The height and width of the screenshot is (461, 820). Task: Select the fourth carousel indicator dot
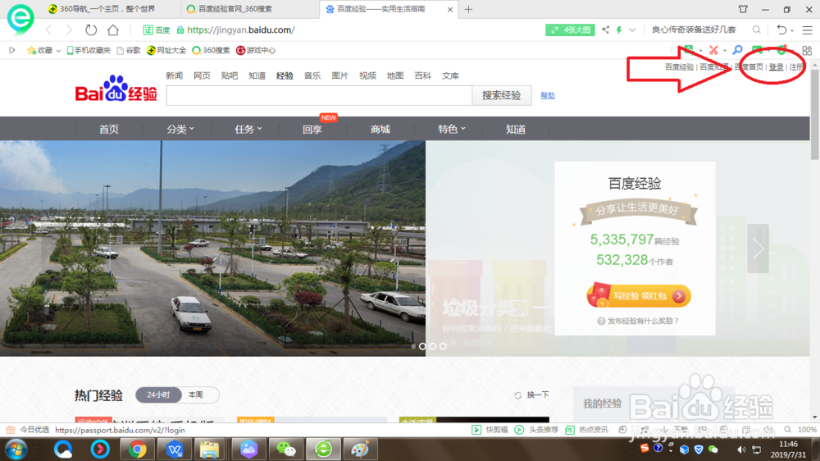coord(443,346)
